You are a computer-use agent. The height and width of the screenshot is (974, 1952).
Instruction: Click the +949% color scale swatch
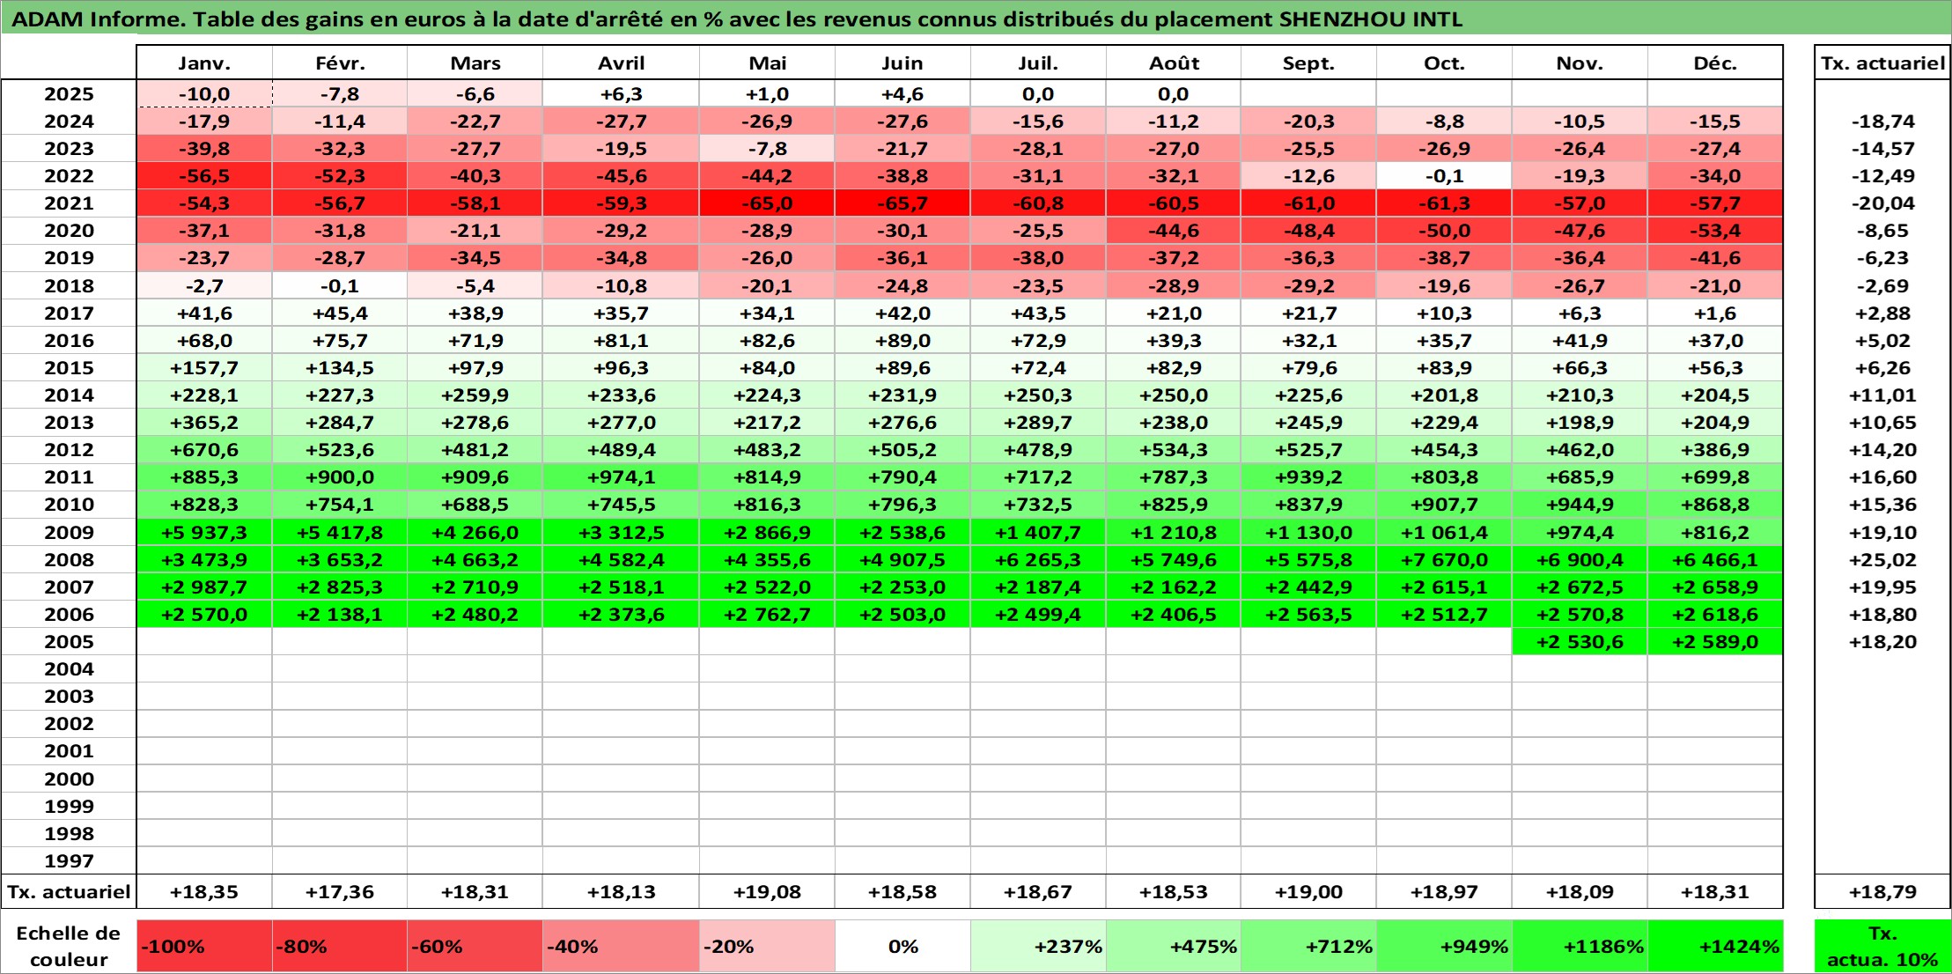1444,947
